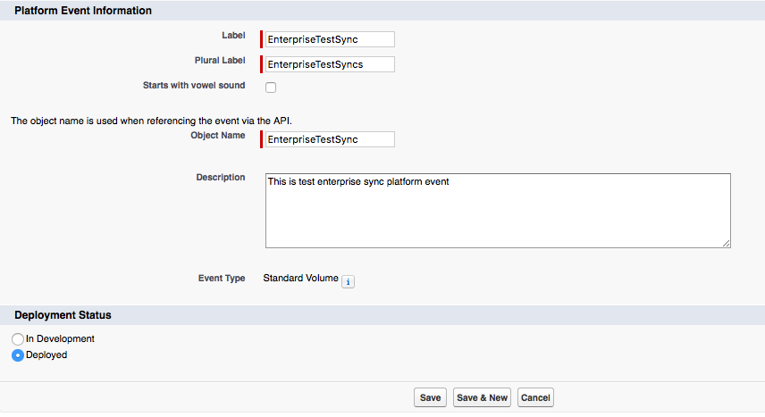This screenshot has height=417, width=765.
Task: Cancel editing the platform event
Action: click(x=535, y=397)
